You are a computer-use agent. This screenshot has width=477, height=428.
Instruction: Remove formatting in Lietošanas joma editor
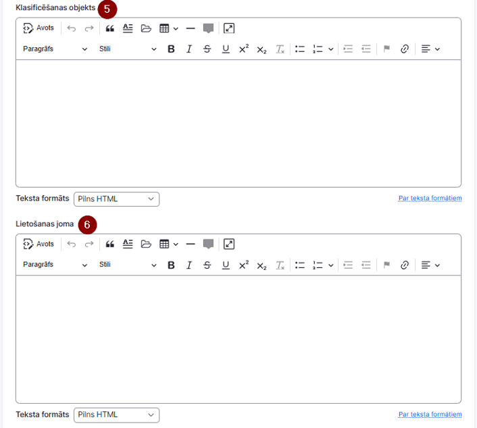pos(280,265)
